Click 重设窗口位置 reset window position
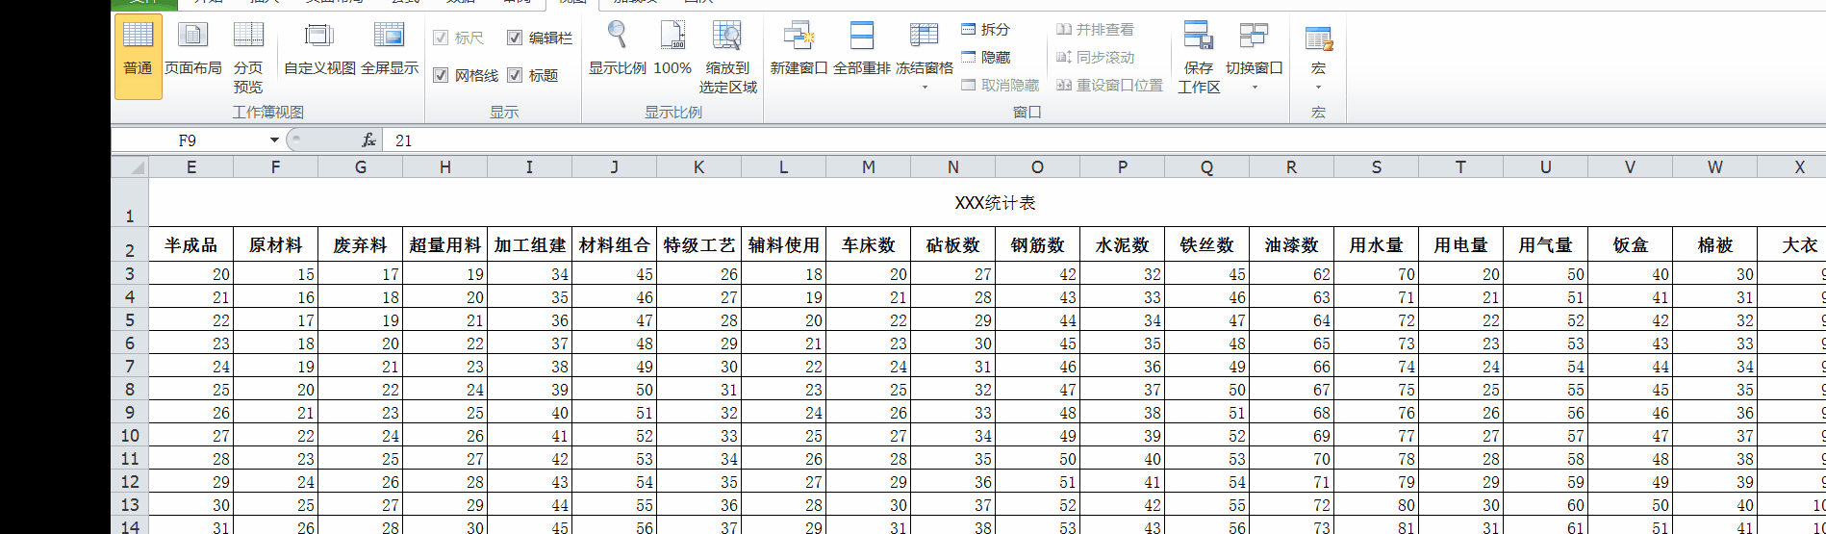Image resolution: width=1826 pixels, height=534 pixels. pos(1109,86)
